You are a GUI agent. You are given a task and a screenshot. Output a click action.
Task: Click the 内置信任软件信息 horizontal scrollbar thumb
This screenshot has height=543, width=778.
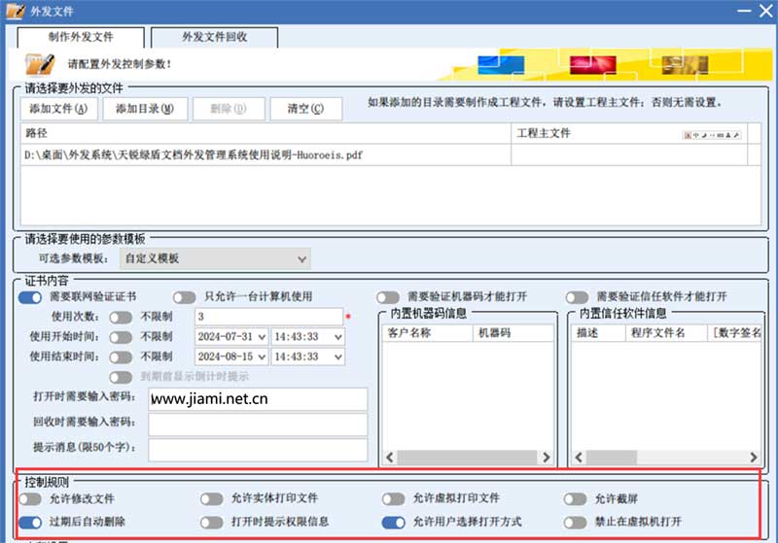612,458
